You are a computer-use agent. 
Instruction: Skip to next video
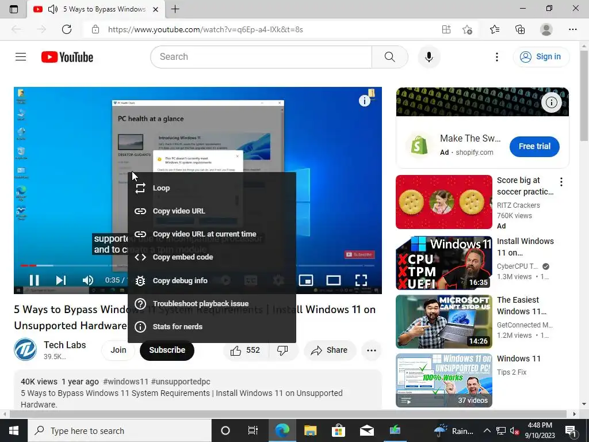(61, 280)
